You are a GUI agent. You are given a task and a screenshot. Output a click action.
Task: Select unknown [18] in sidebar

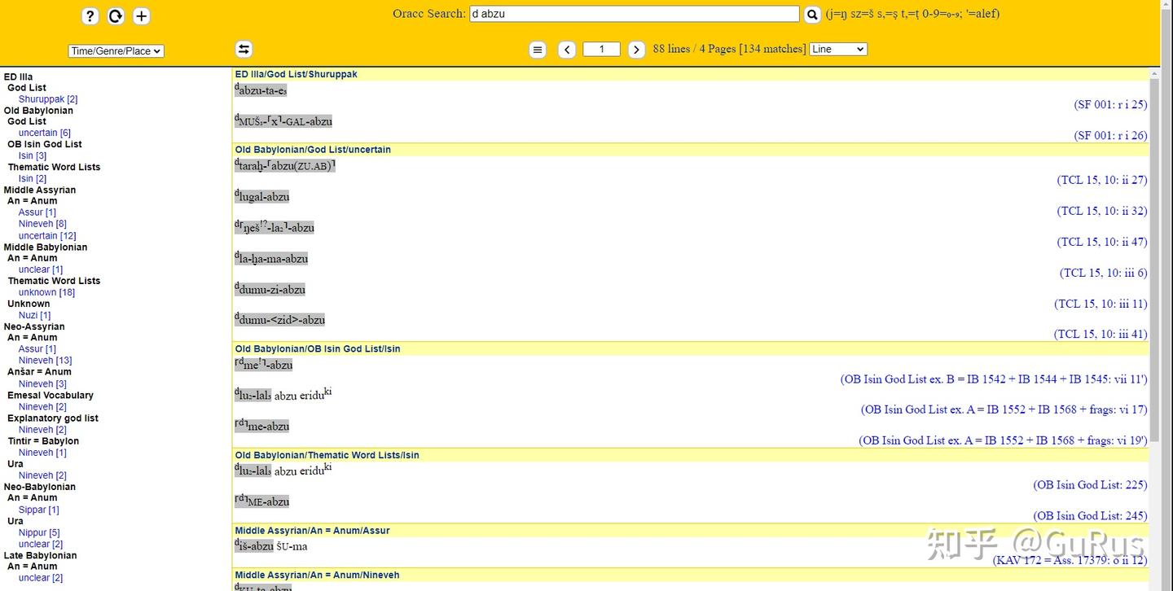47,292
